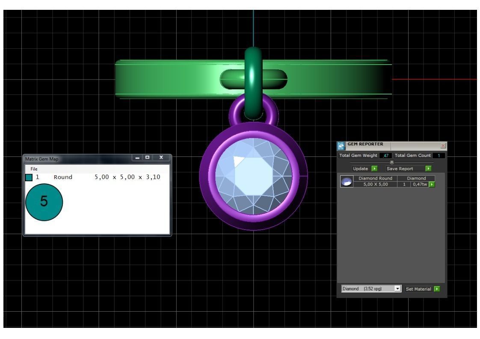
Task: Minimize the Matrix Gem Map window
Action: pyautogui.click(x=137, y=158)
